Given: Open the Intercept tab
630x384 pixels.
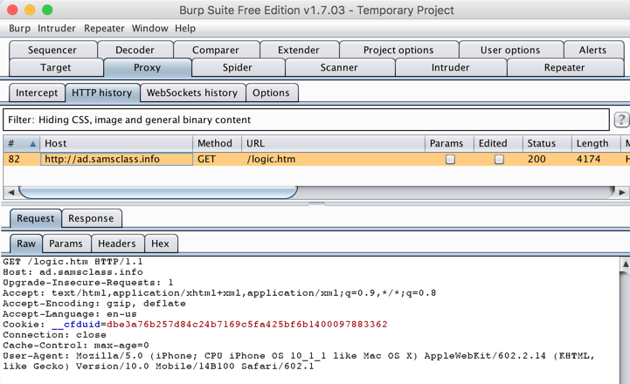Looking at the screenshot, I should pyautogui.click(x=37, y=93).
